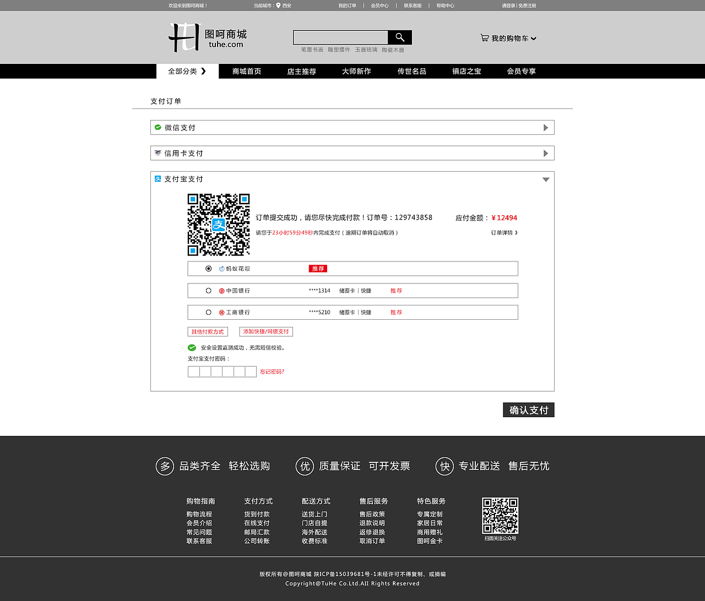The height and width of the screenshot is (601, 705).
Task: Click the green security verified checkmark icon
Action: click(192, 347)
